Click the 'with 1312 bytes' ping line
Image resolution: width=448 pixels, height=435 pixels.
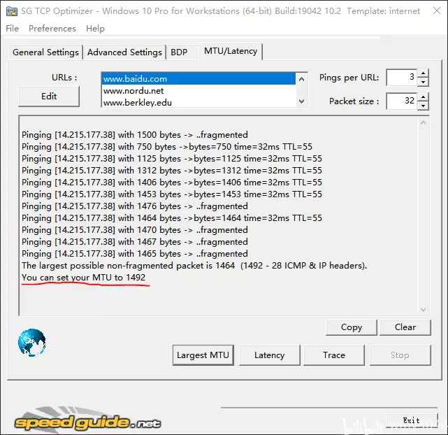[172, 171]
